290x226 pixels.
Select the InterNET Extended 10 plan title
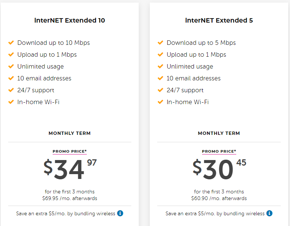[x=70, y=20]
